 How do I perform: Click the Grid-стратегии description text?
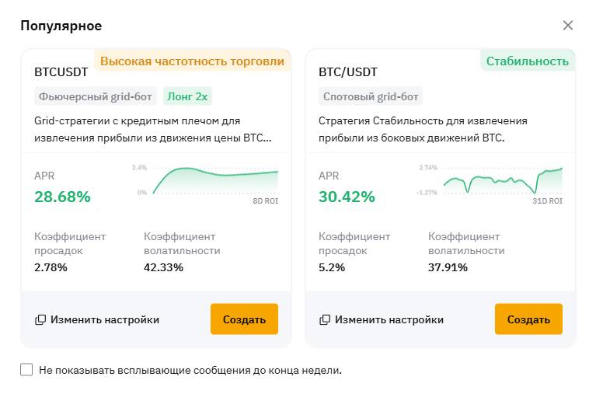click(x=153, y=129)
